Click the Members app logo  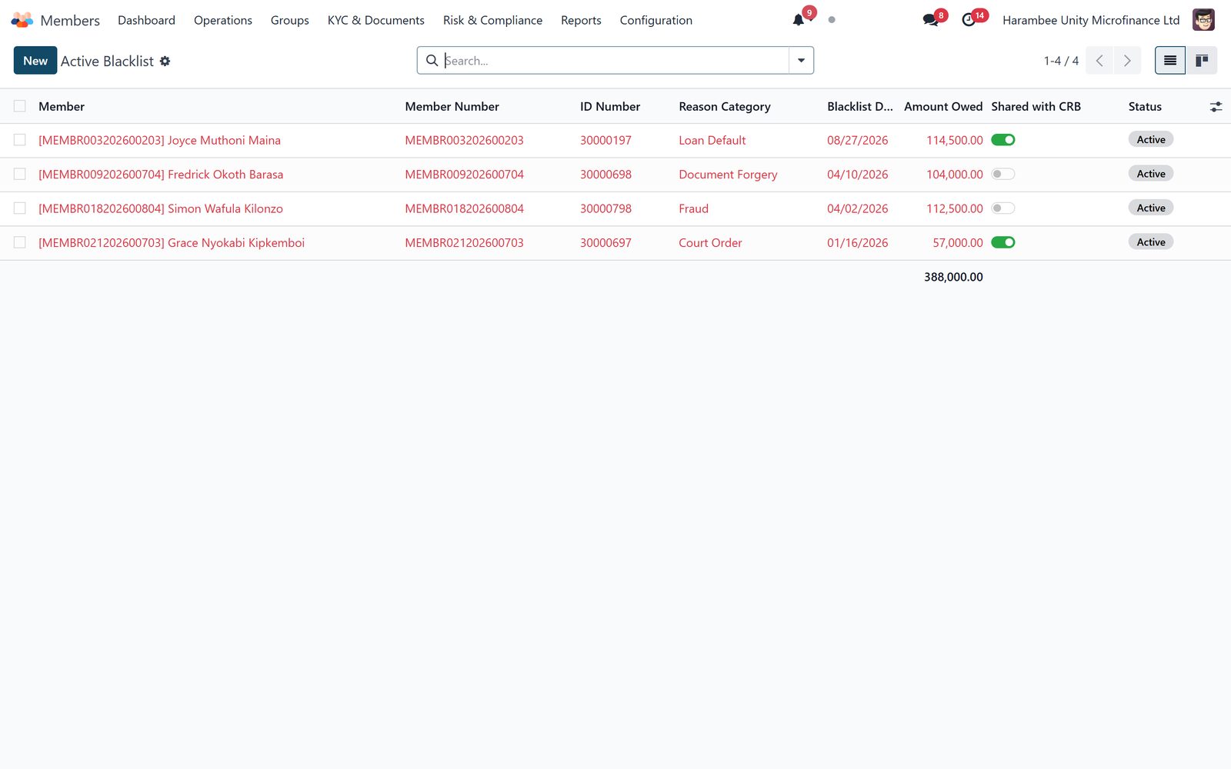point(22,20)
